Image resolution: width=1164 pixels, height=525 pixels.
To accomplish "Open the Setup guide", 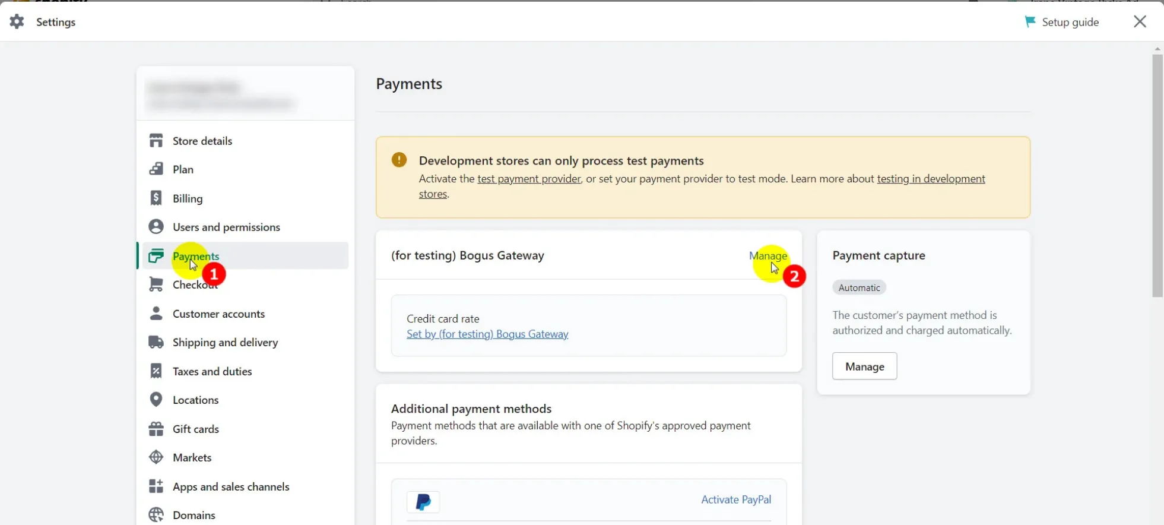I will coord(1062,22).
